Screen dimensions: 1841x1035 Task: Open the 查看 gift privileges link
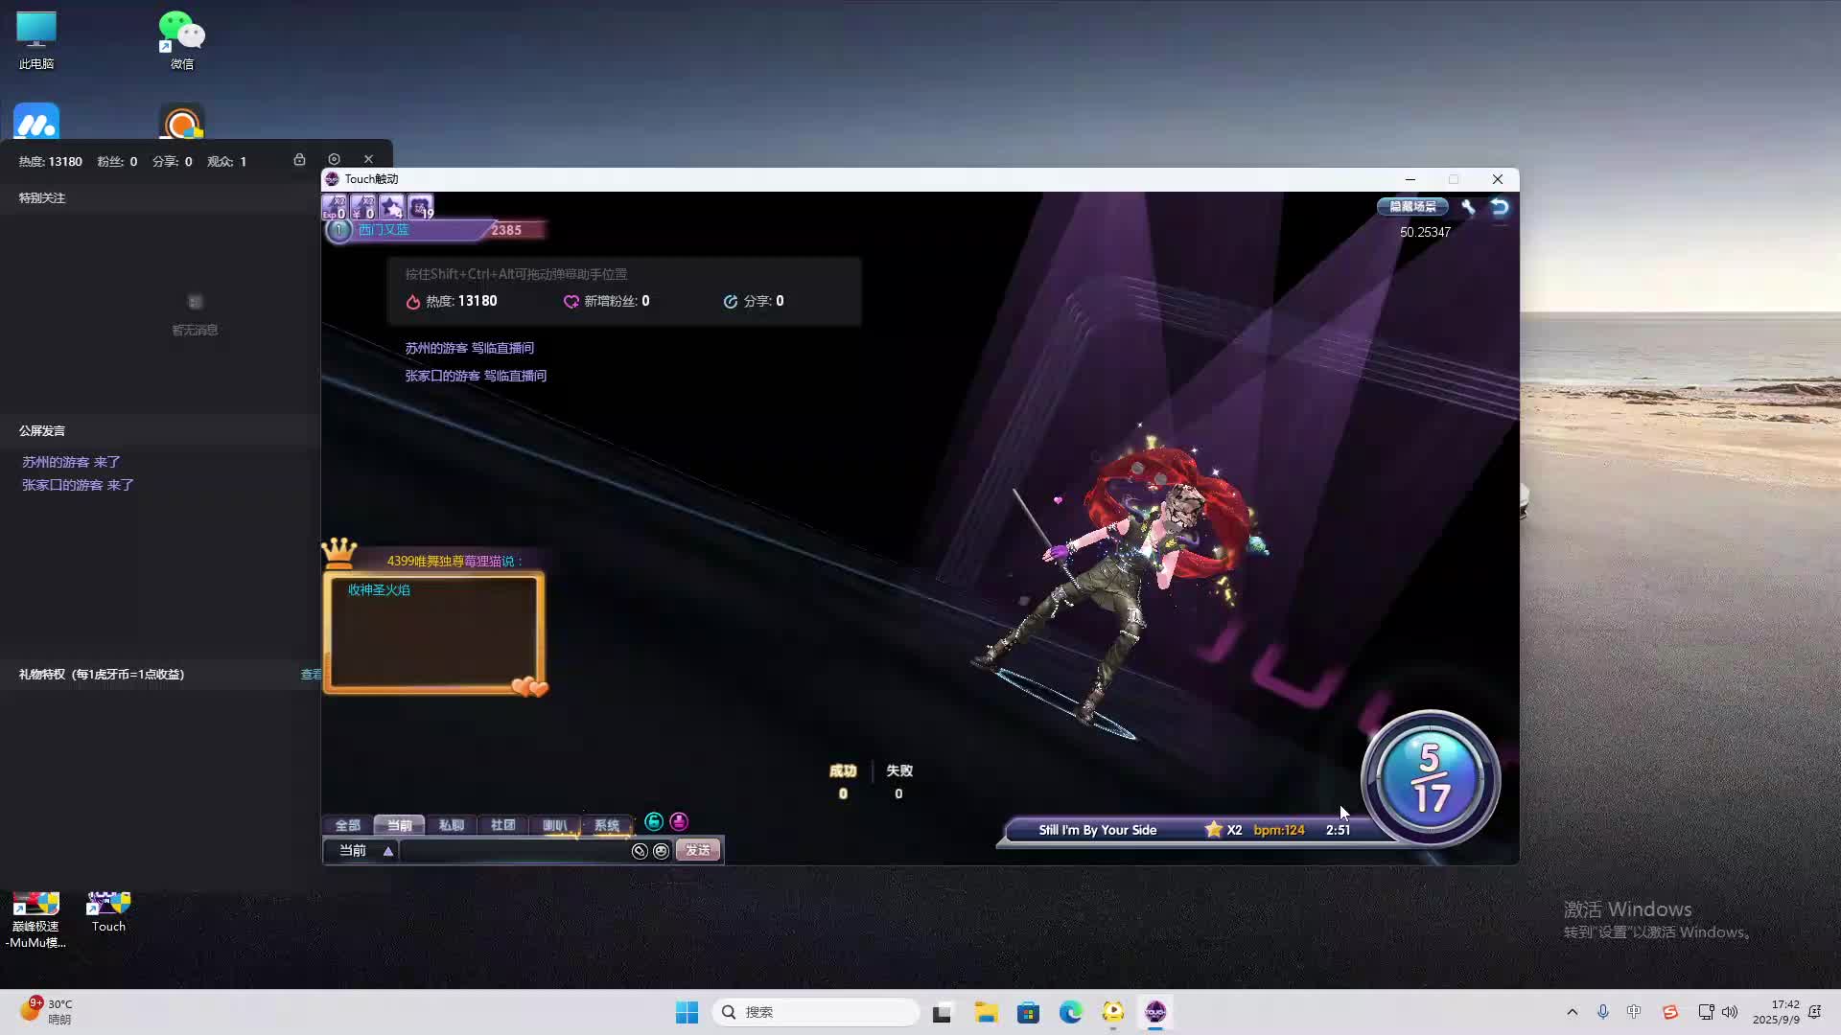pos(311,675)
